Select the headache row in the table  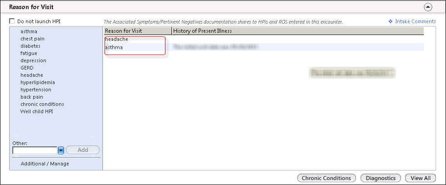click(264, 40)
